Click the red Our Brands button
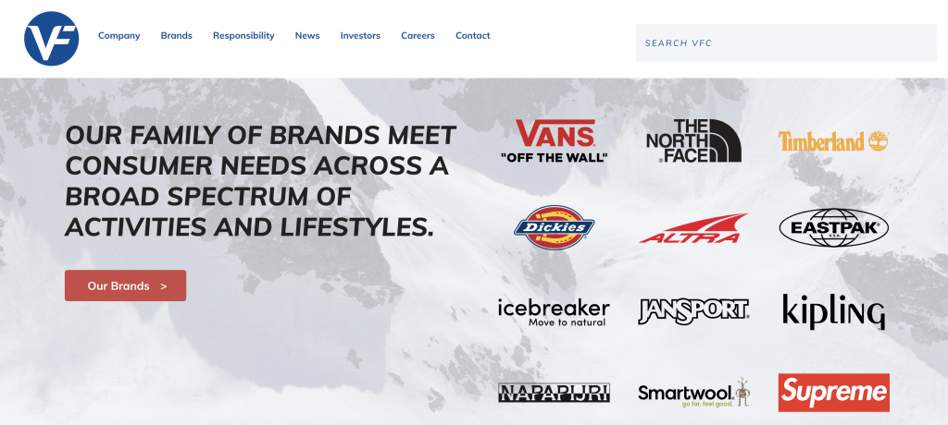948x425 pixels. coord(125,285)
